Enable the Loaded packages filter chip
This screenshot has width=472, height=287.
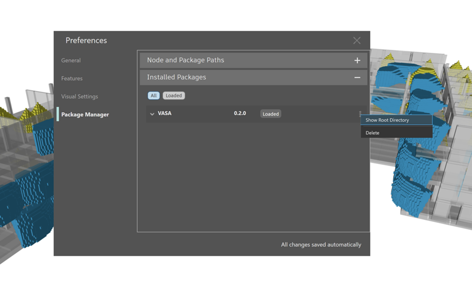tap(174, 96)
